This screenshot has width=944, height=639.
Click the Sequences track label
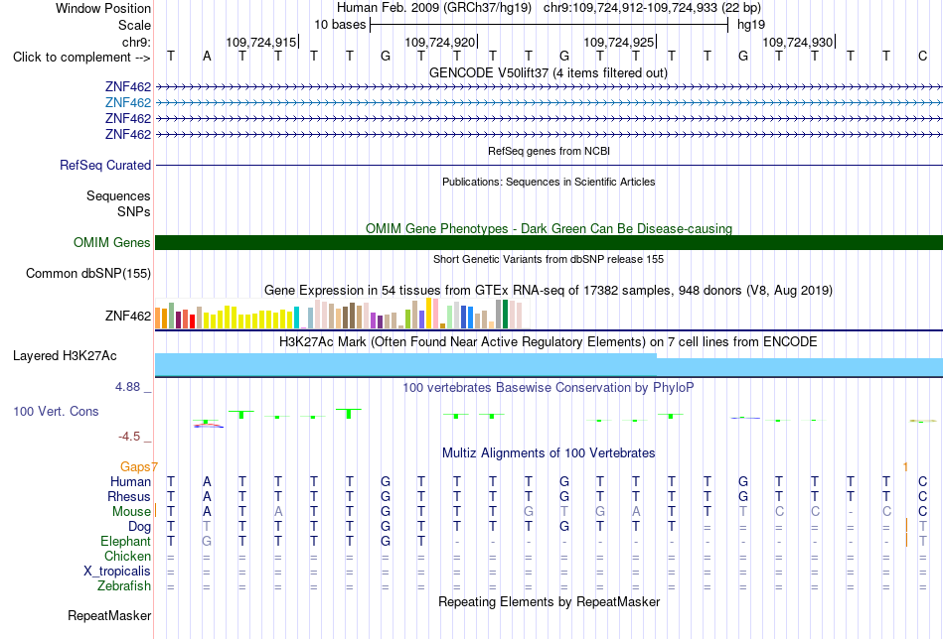pyautogui.click(x=118, y=196)
